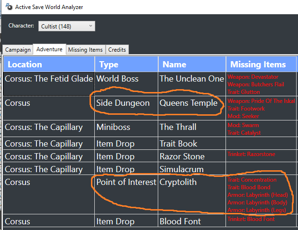Sort by the Location column header
The width and height of the screenshot is (298, 230).
(x=49, y=64)
